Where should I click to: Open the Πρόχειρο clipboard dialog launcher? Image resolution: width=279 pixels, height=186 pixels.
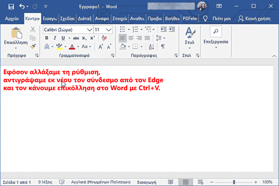(x=37, y=55)
